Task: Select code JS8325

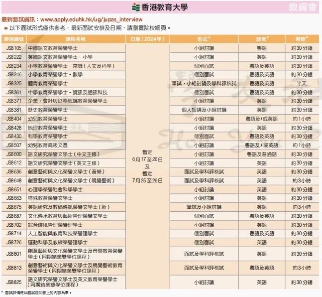Action: [x=14, y=84]
